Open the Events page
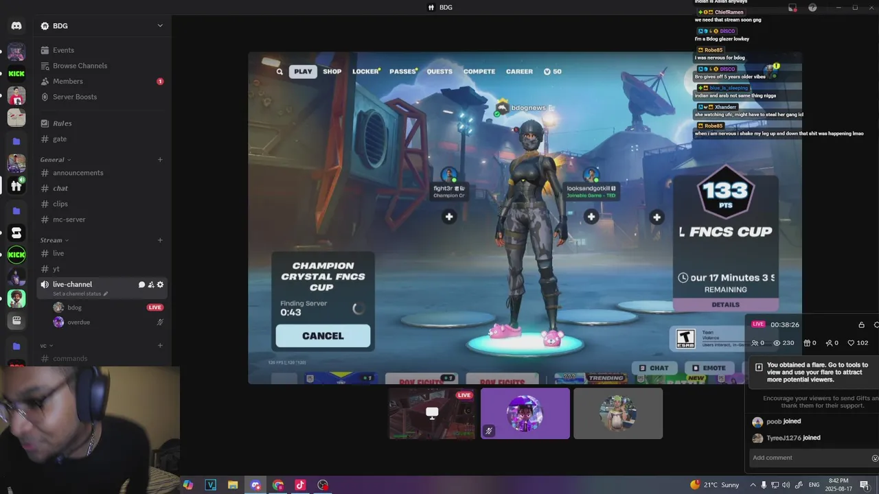Viewport: 879px width, 494px height. click(x=102, y=50)
